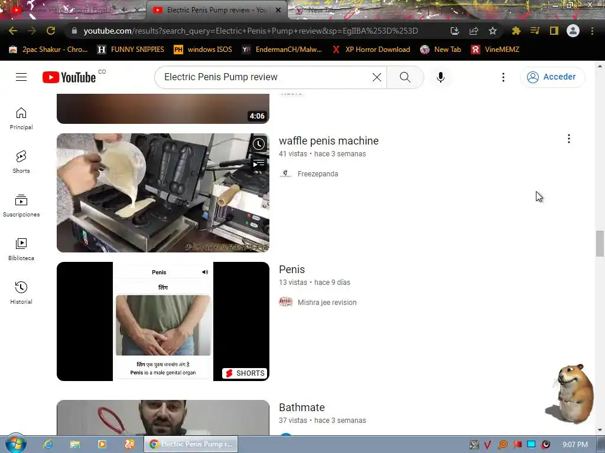605x453 pixels.
Task: Click the scrollbar down arrow
Action: point(600,430)
